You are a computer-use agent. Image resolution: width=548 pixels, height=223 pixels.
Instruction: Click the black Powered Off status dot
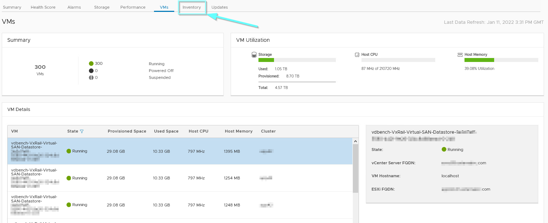click(91, 71)
